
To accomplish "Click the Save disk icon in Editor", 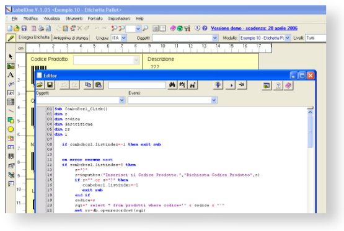I will (x=50, y=85).
